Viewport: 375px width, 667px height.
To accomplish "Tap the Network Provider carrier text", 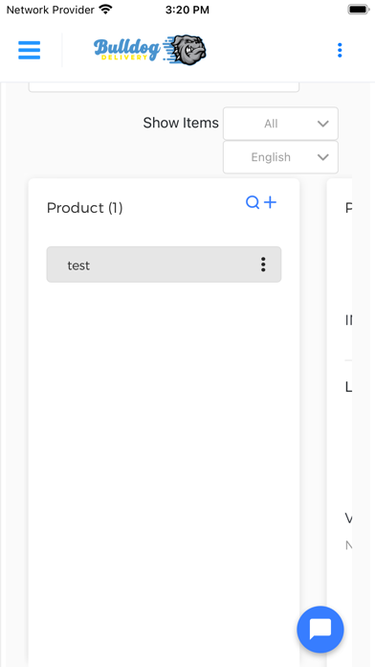I will pyautogui.click(x=50, y=10).
